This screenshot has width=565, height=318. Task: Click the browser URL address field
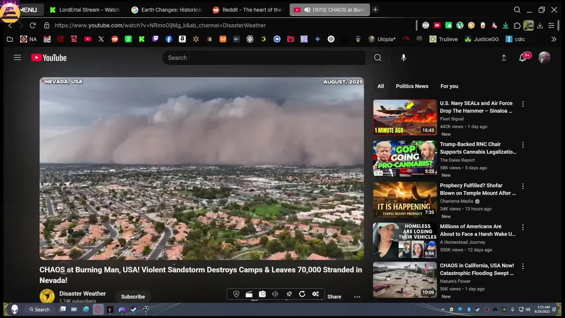point(160,25)
